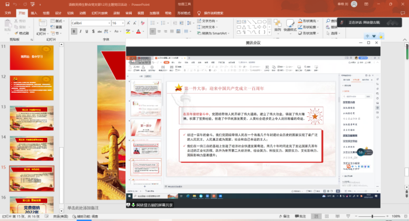Toggle Bold formatting in the ribbon

[x=74, y=31]
